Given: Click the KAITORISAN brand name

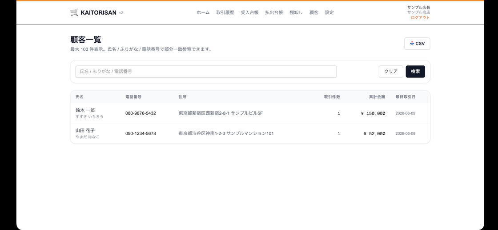Looking at the screenshot, I should (x=98, y=13).
